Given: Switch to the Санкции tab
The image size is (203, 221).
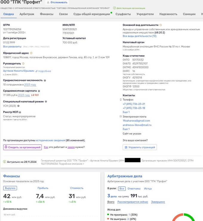Looking at the screenshot, I should click(x=189, y=14).
